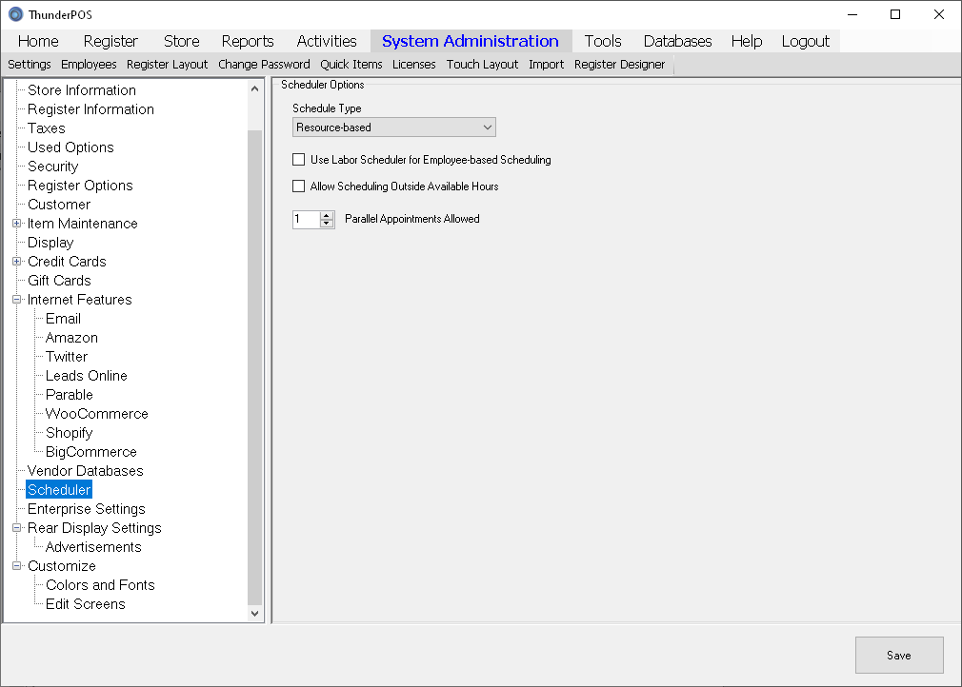The width and height of the screenshot is (962, 687).
Task: Open Touch Layout from the toolbar
Action: (x=482, y=65)
